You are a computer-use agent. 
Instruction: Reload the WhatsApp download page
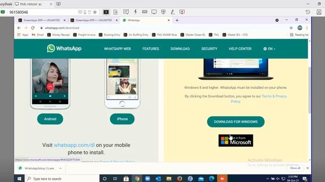(32, 28)
